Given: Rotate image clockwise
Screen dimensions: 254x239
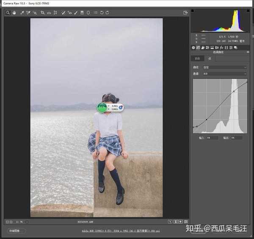Looking at the screenshot, I should [108, 13].
